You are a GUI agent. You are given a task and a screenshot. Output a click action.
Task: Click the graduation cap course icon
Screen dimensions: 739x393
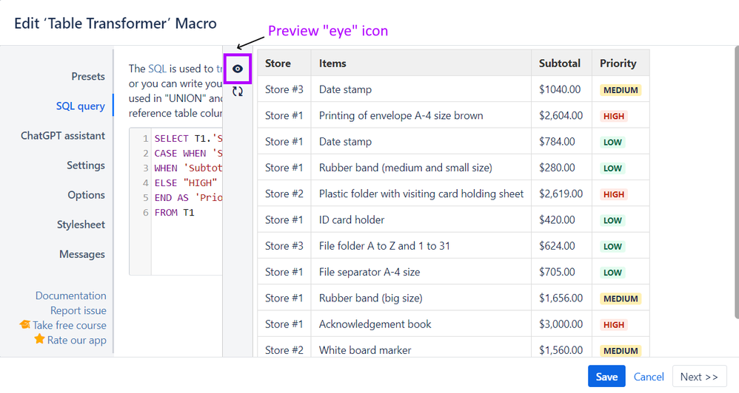coord(25,325)
